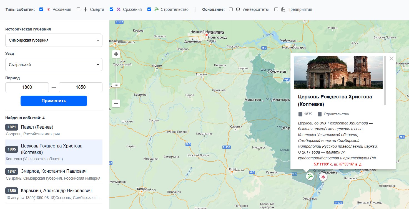
Task: Click the cross icon beside Смерти
Action: point(86,9)
